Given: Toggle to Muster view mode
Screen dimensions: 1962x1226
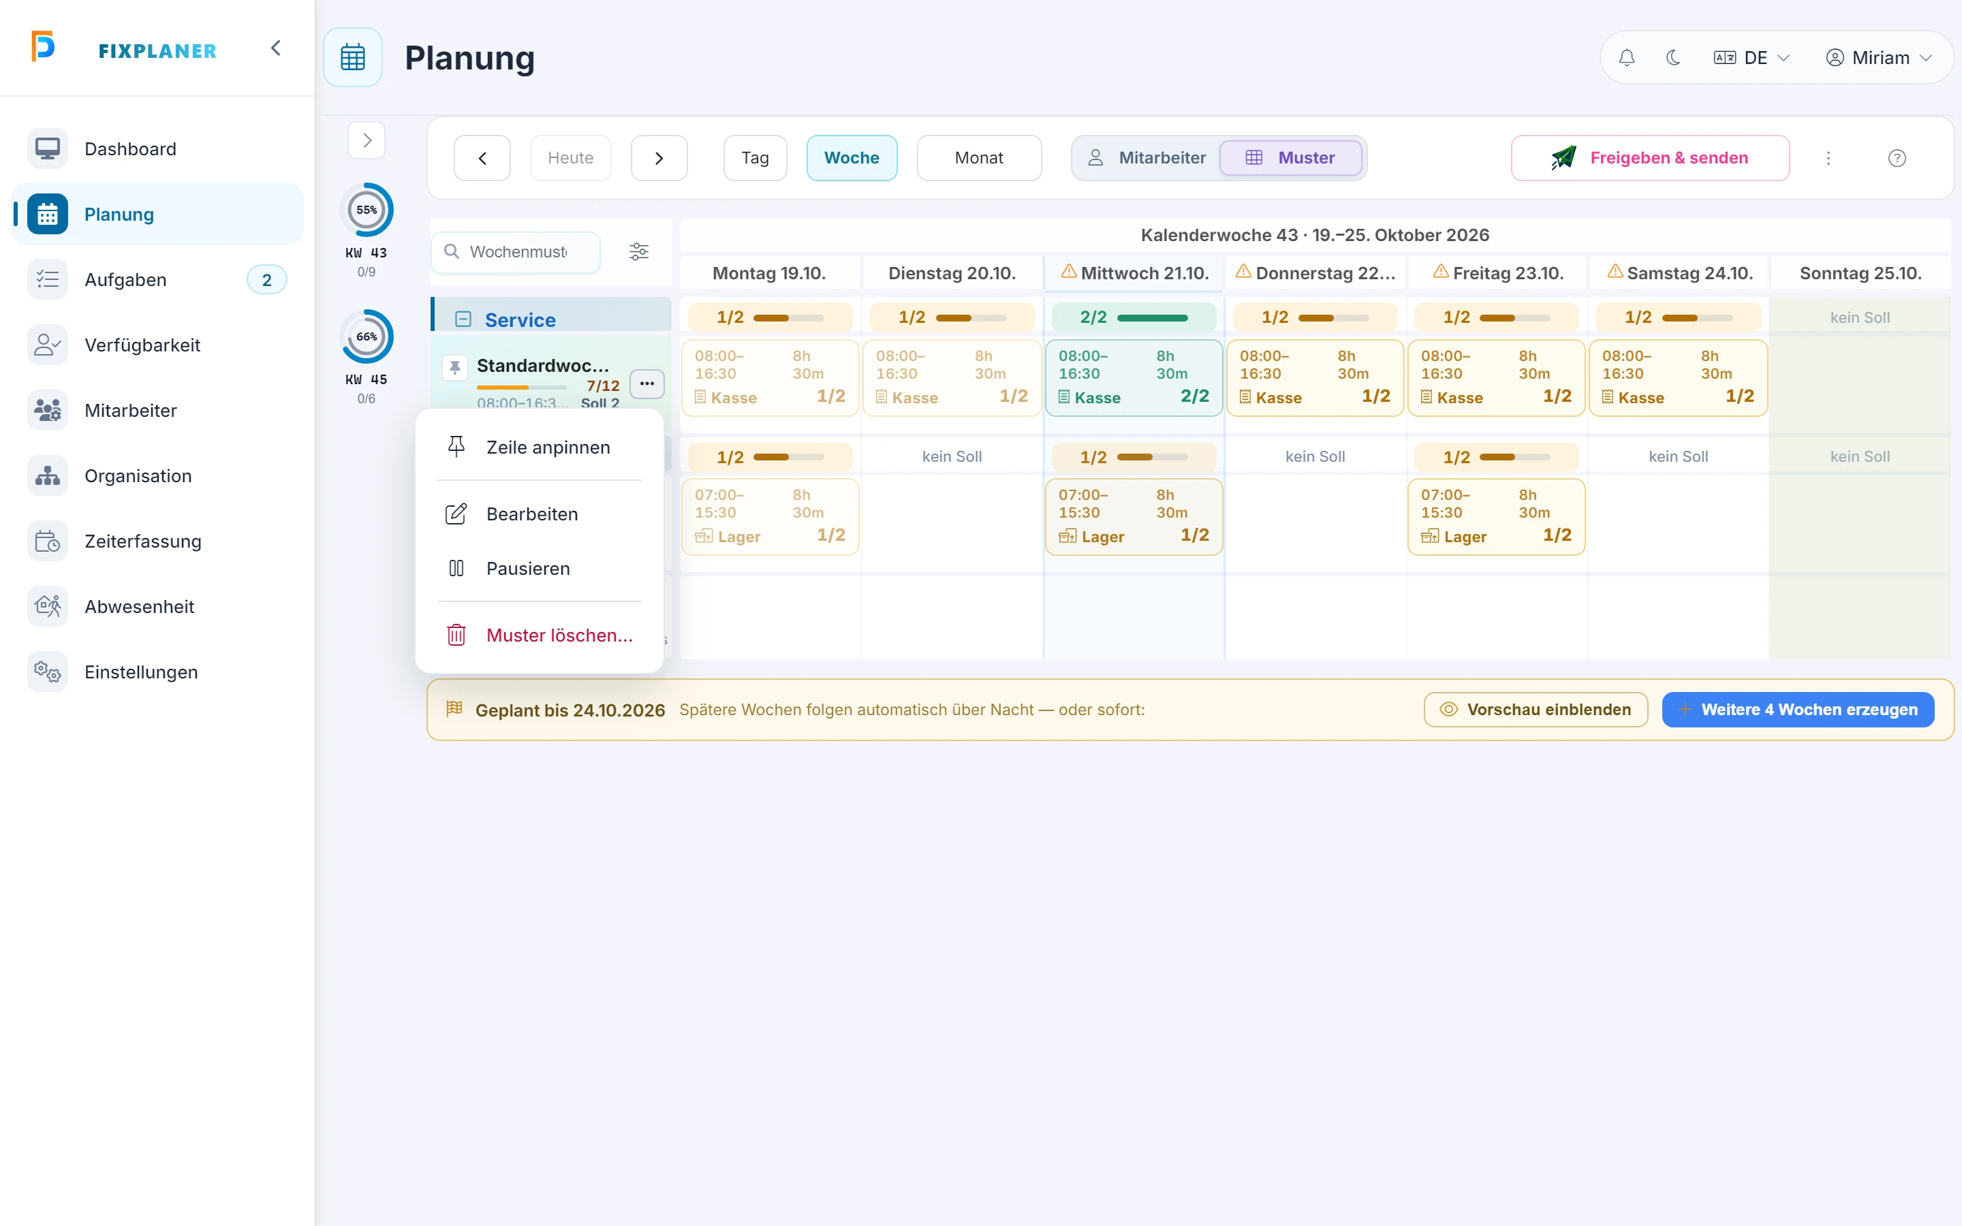Looking at the screenshot, I should pos(1291,158).
